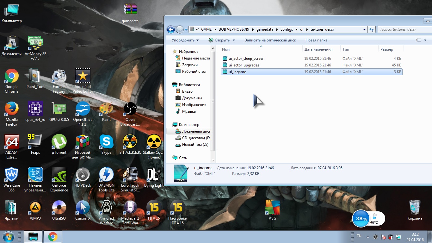Image resolution: width=432 pixels, height=243 pixels.
Task: Launch Format Factory
Action: coord(59,81)
